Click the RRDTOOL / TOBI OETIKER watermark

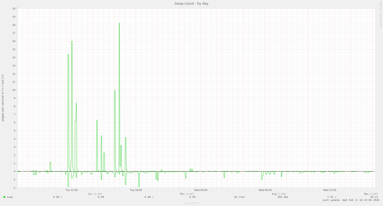pos(380,14)
